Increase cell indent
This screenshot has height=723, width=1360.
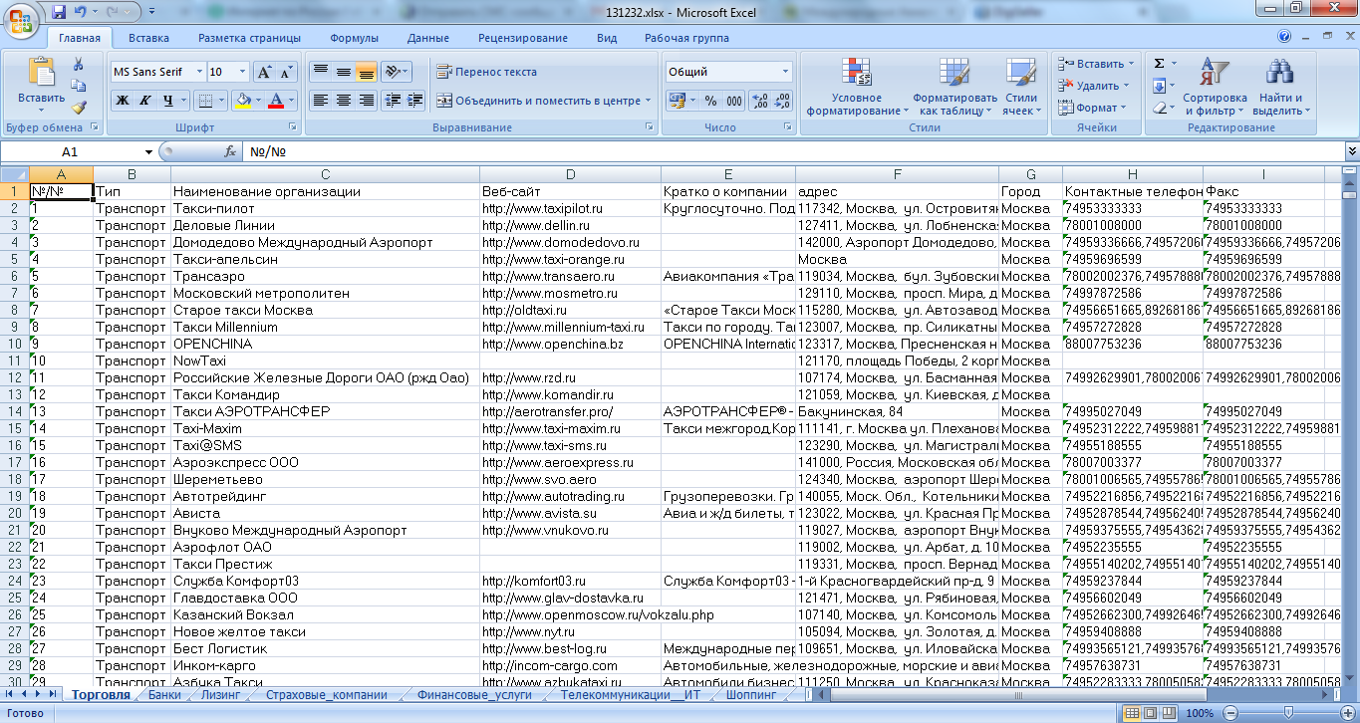[414, 101]
